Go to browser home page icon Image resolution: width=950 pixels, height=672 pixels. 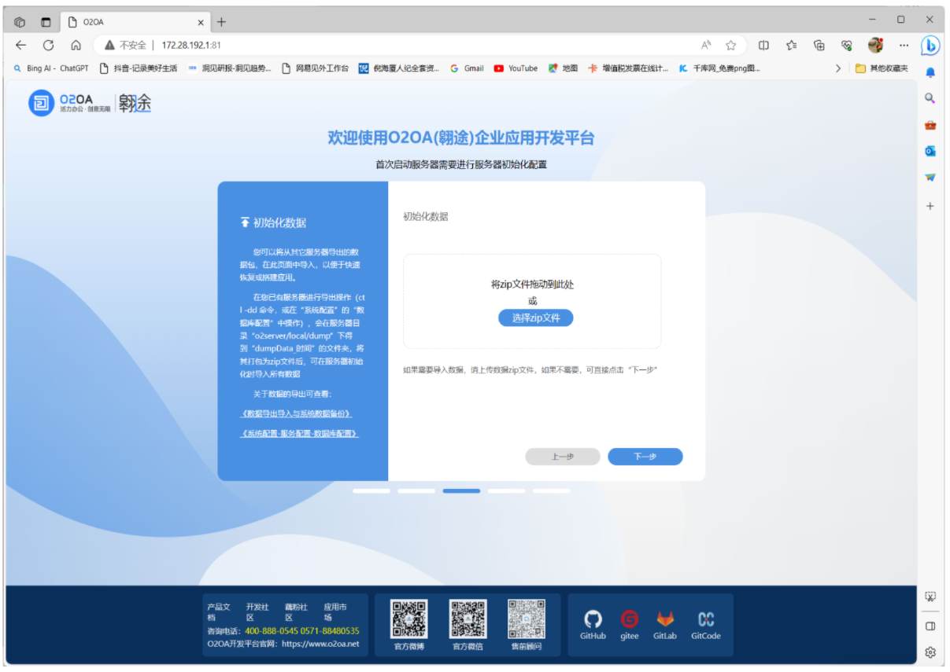pos(76,45)
